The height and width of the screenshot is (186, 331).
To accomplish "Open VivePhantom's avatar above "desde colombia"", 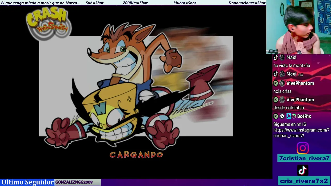I will (x=282, y=100).
